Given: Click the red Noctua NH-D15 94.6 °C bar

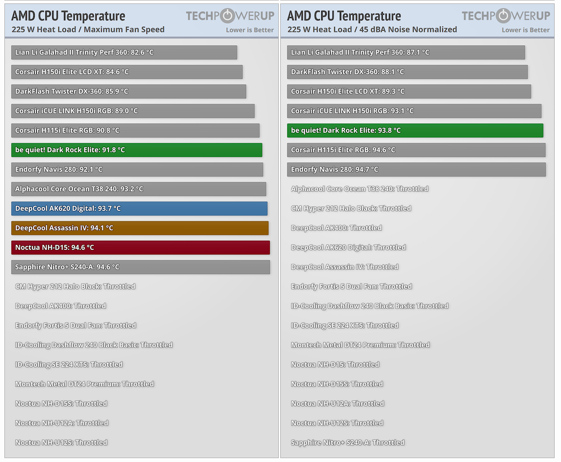Looking at the screenshot, I should pyautogui.click(x=141, y=247).
